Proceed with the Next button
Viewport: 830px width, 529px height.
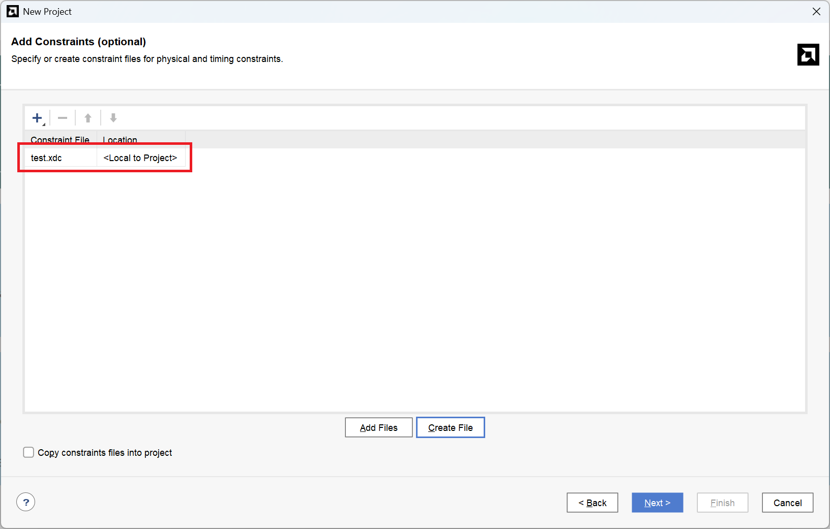coord(657,503)
